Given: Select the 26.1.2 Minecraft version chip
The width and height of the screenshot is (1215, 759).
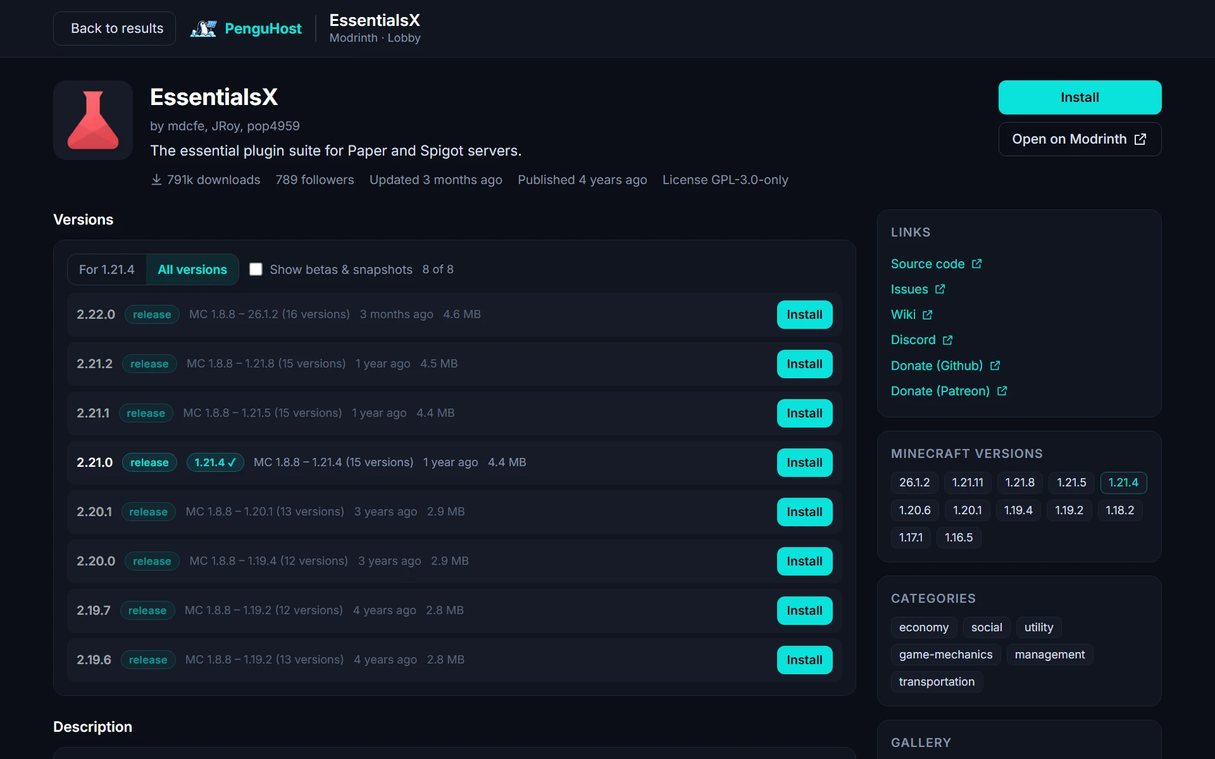Looking at the screenshot, I should point(914,483).
